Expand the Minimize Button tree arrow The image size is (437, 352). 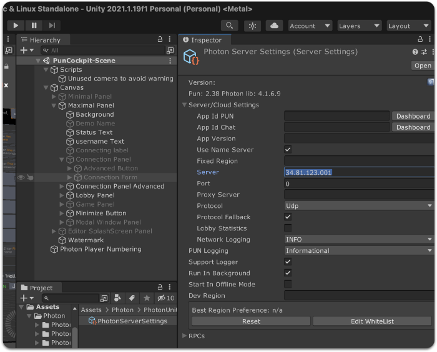click(62, 213)
